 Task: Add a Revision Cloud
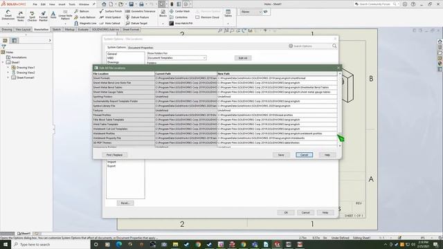(x=208, y=17)
